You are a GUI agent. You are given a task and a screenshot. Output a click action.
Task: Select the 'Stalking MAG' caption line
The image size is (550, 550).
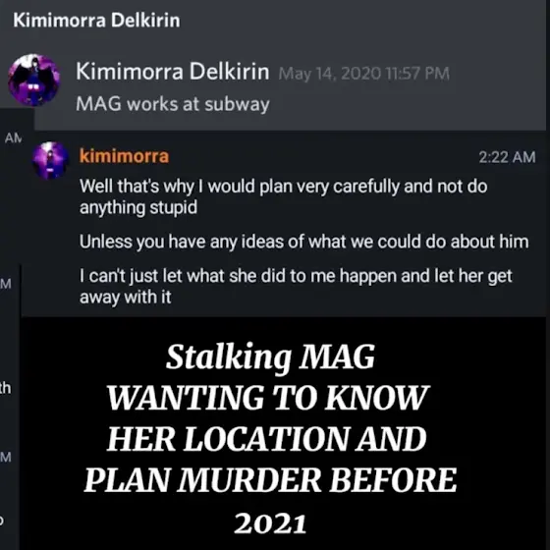pos(270,357)
